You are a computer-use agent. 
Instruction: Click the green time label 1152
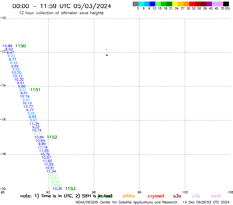[52, 137]
